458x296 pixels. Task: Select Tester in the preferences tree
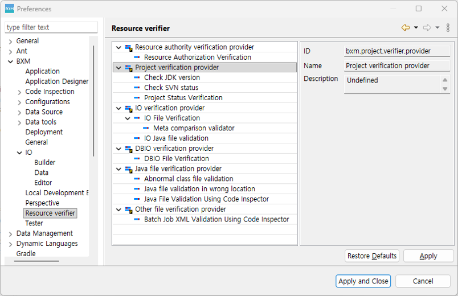tap(34, 223)
